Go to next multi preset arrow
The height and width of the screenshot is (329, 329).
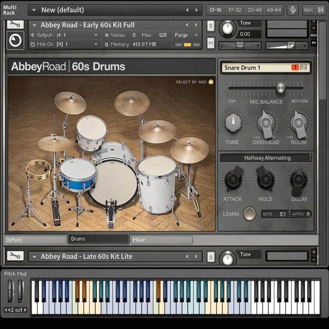[x=197, y=10]
